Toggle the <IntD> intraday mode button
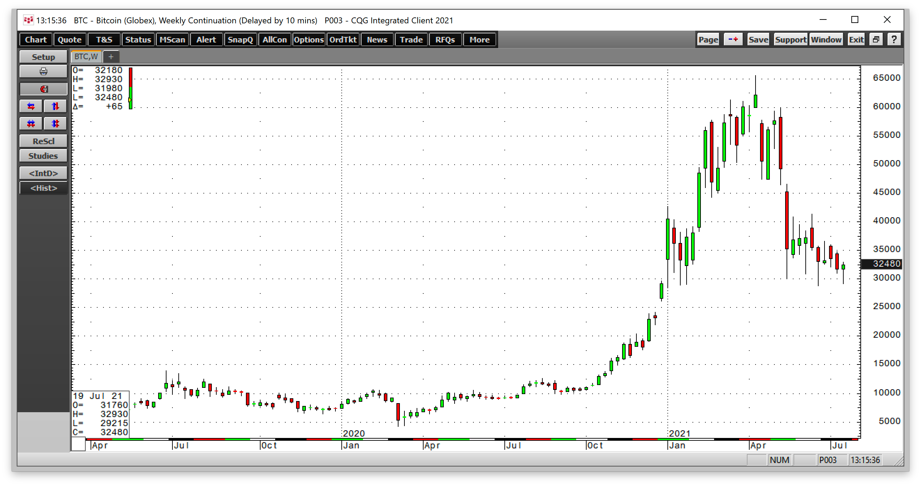 pyautogui.click(x=43, y=173)
